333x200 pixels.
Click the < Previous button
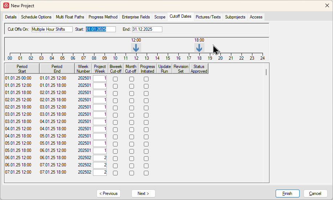tap(109, 193)
